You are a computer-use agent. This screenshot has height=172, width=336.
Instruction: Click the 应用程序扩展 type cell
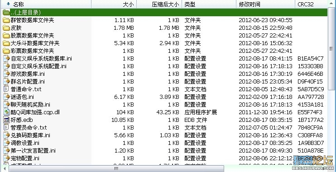click(x=201, y=112)
